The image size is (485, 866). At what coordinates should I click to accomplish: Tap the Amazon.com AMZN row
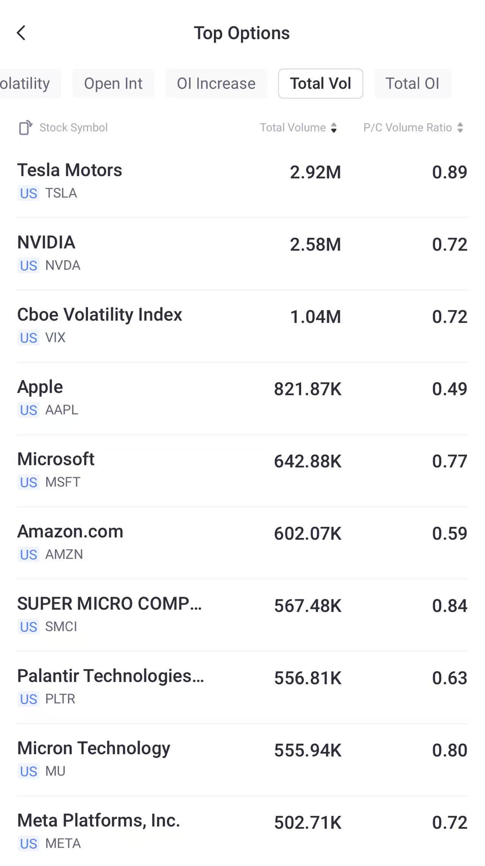click(x=242, y=542)
